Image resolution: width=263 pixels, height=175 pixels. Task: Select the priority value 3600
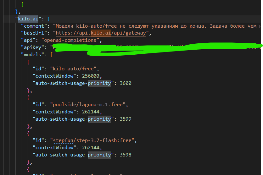(x=126, y=83)
